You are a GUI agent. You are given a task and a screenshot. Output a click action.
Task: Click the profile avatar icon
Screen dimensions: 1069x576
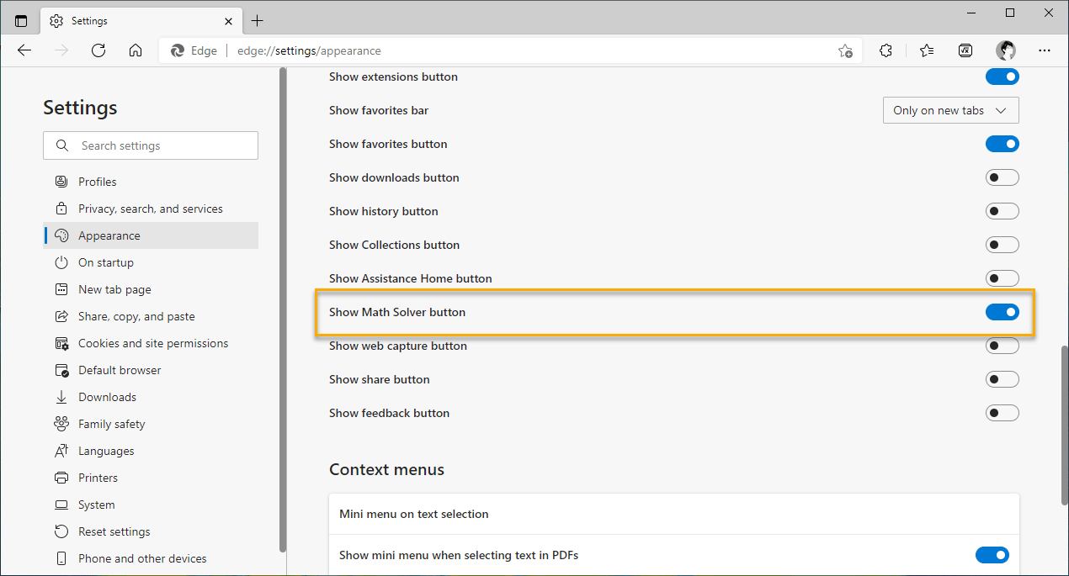(1005, 50)
